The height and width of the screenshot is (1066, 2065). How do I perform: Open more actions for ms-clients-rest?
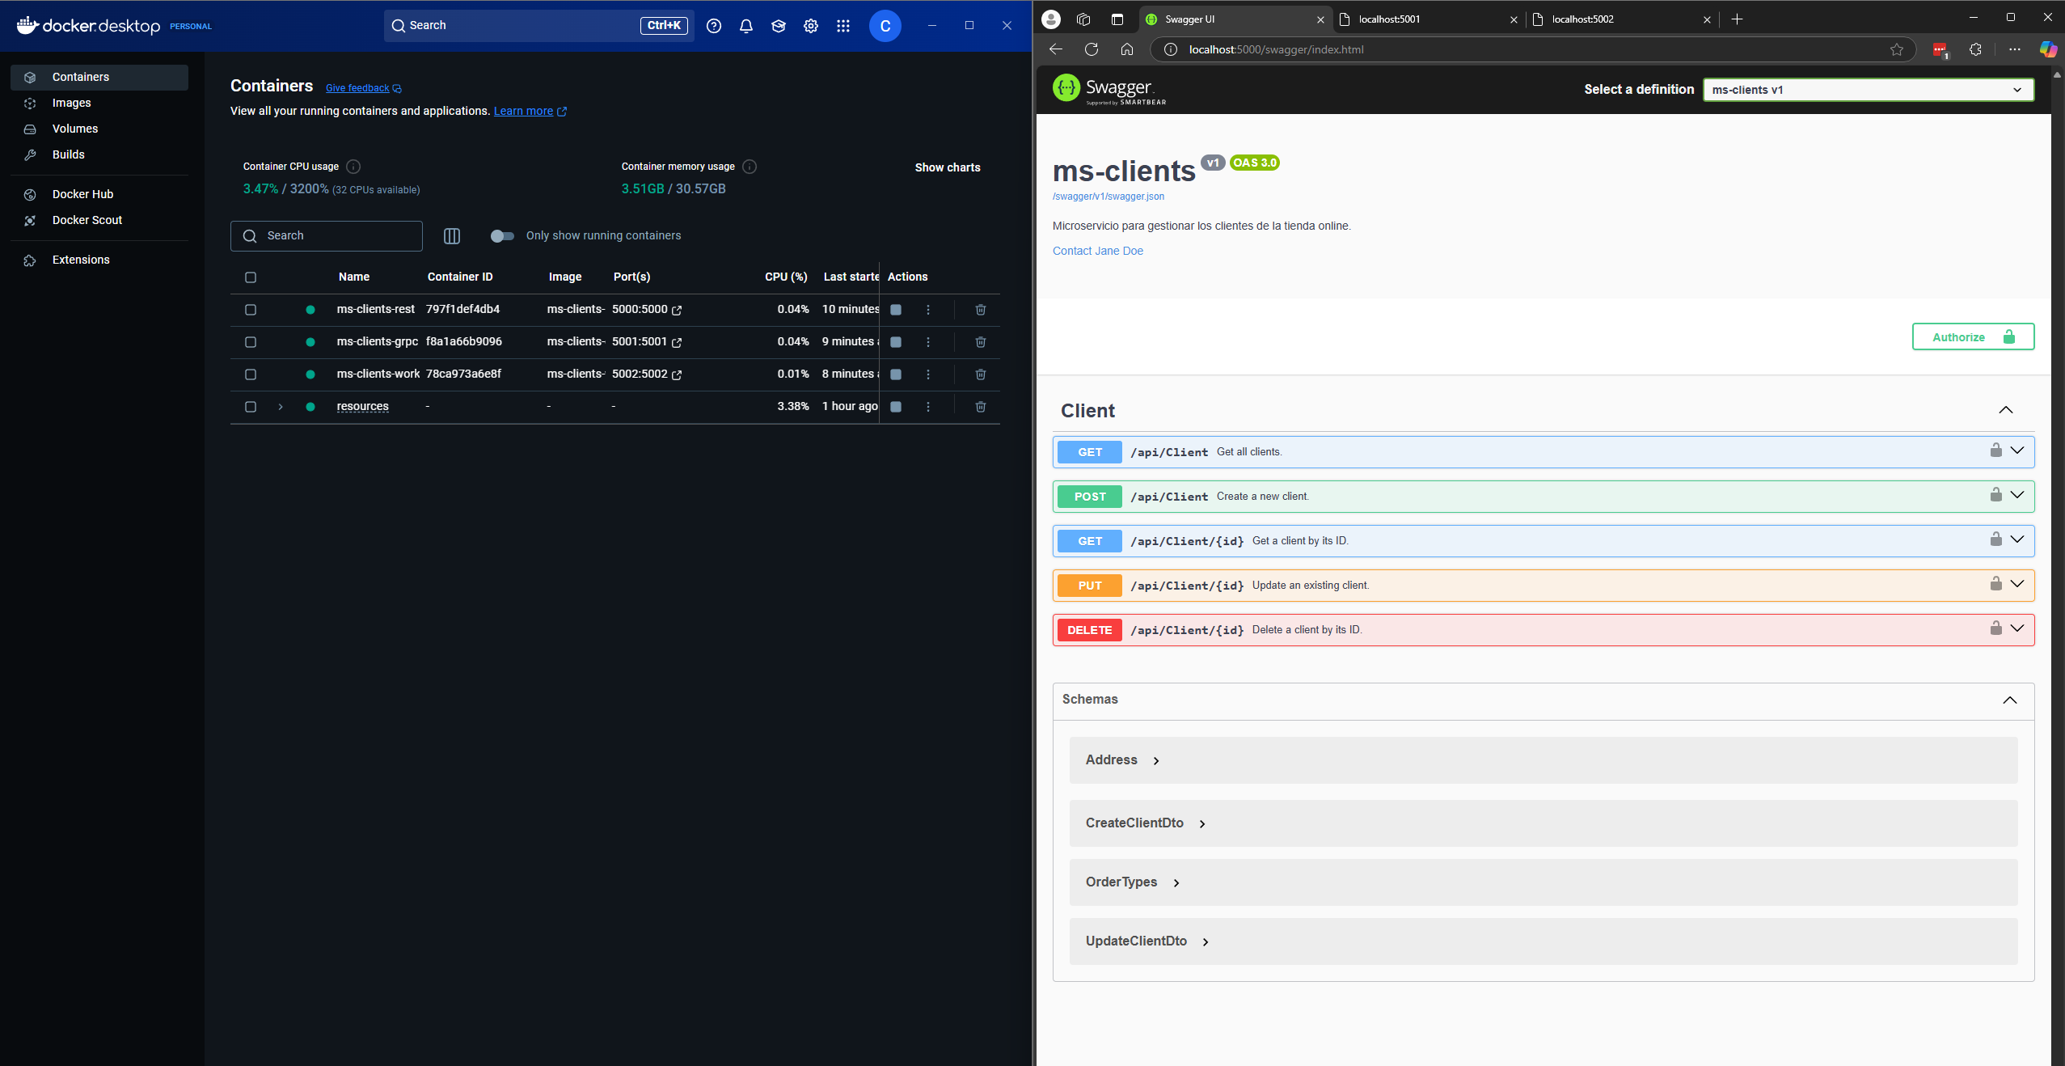[x=928, y=310]
